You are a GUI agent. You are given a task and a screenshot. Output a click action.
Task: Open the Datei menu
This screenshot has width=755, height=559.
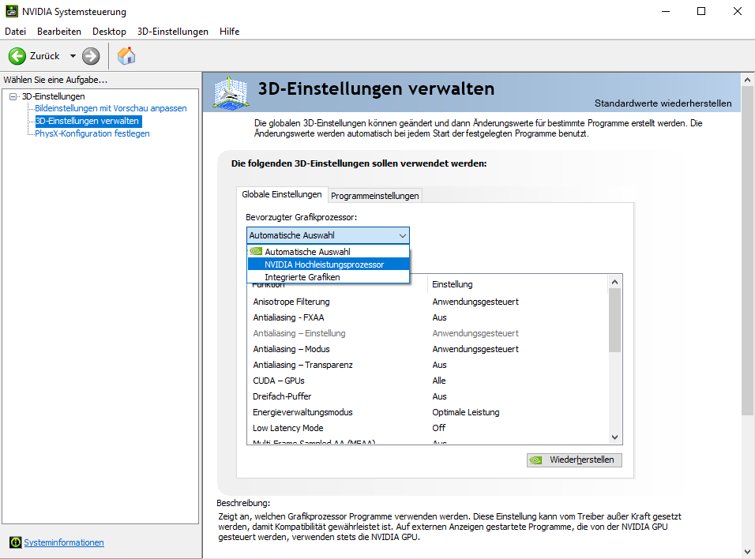click(x=16, y=32)
